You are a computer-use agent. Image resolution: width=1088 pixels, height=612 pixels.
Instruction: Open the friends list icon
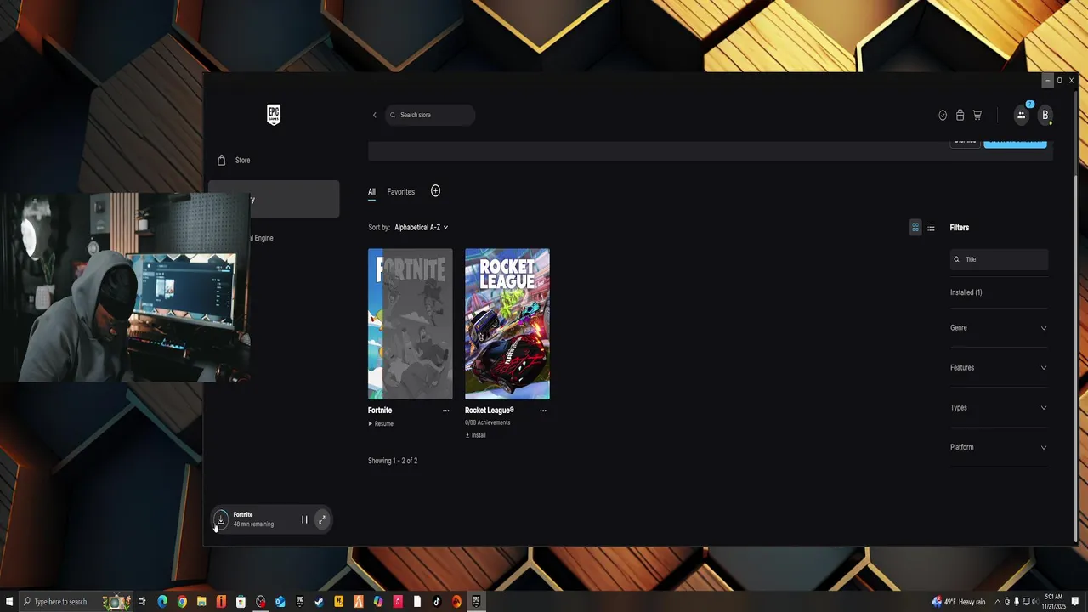[x=1021, y=115]
